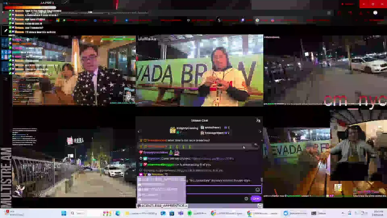Expand the SCENTLESS_APPRENTICE chat selector
The width and height of the screenshot is (387, 218).
click(162, 206)
